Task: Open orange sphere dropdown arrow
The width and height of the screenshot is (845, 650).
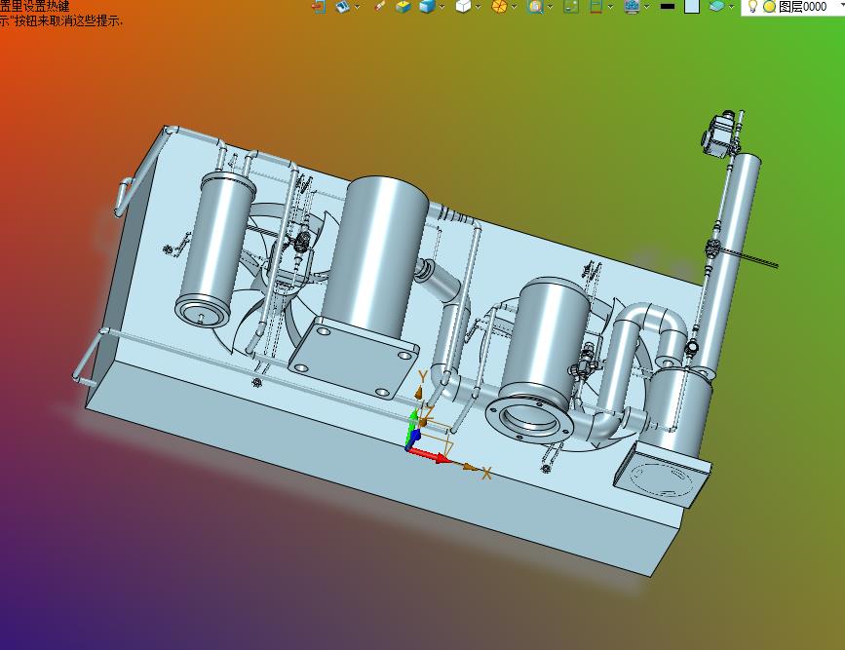Action: coord(514,7)
